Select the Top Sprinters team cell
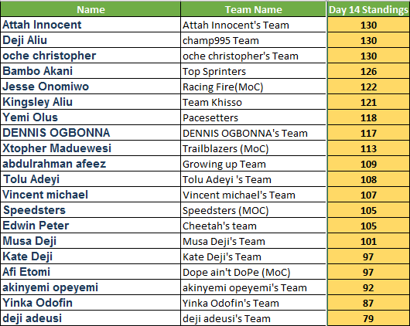Screen dimensions: 410x326 coord(254,71)
